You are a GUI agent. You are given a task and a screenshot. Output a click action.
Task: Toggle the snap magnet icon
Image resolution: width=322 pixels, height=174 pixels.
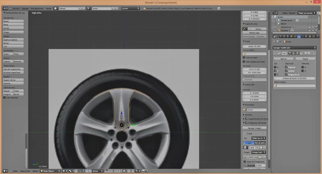click(x=133, y=171)
